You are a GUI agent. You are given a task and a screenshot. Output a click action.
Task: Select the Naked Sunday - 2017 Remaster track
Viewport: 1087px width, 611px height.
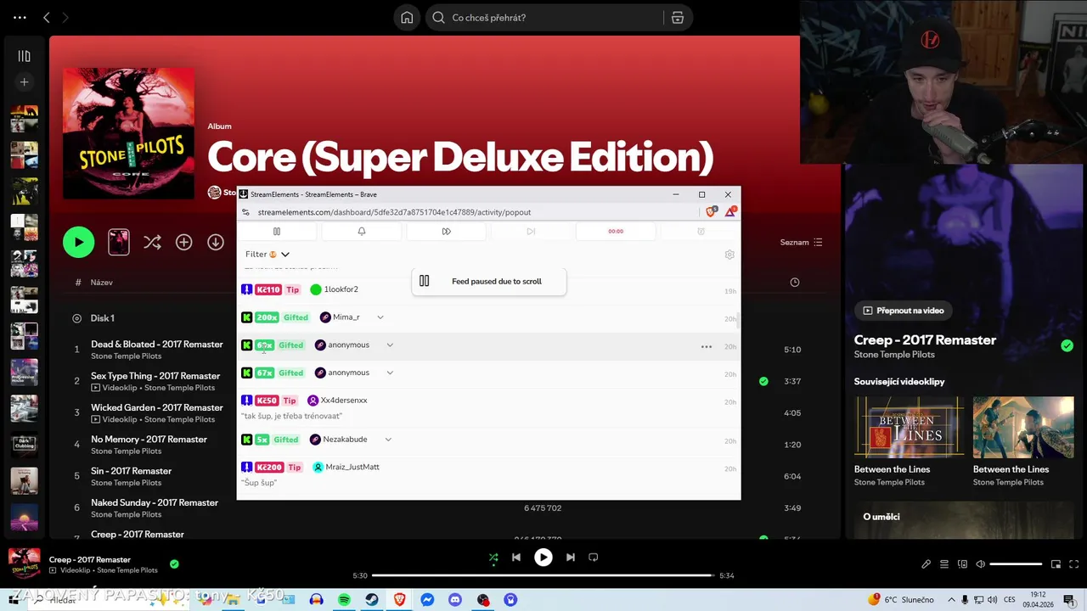pyautogui.click(x=155, y=502)
